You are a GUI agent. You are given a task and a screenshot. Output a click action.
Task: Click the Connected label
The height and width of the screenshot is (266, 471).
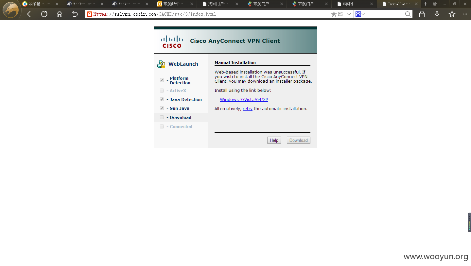tap(181, 126)
